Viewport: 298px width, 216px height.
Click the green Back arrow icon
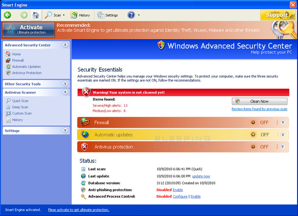pos(7,15)
